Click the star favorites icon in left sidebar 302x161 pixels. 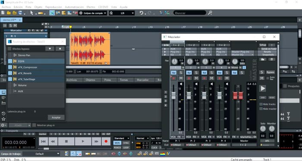tap(3, 119)
